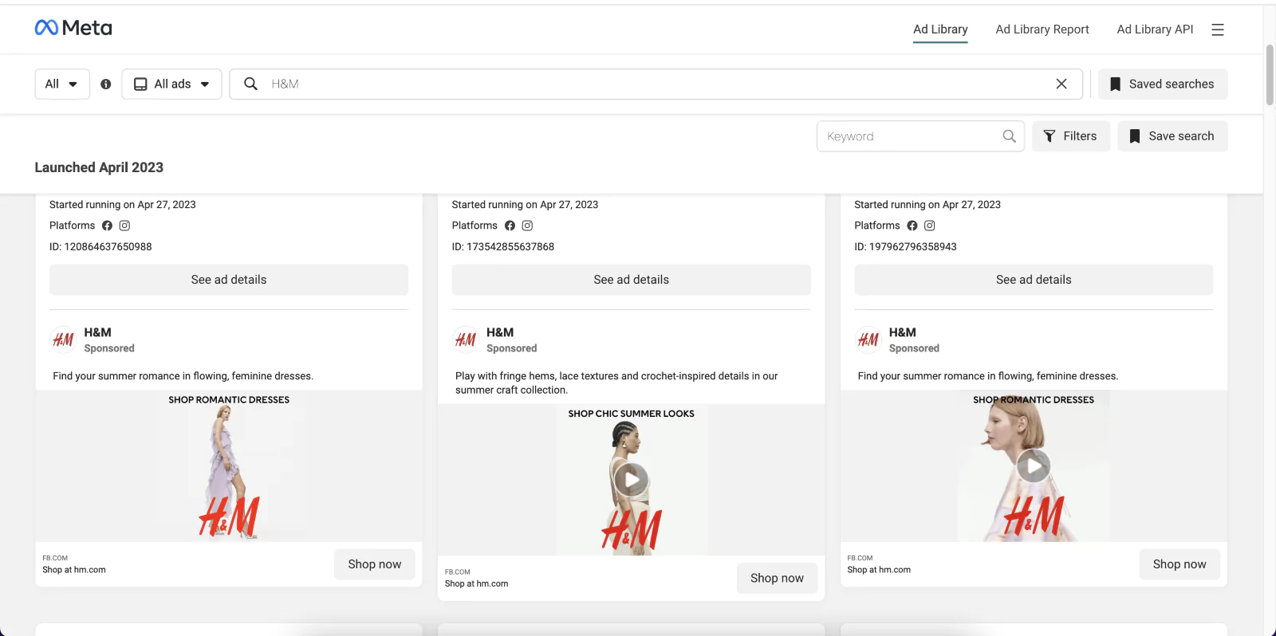Image resolution: width=1276 pixels, height=636 pixels.
Task: Open the All ads category dropdown
Action: (171, 84)
